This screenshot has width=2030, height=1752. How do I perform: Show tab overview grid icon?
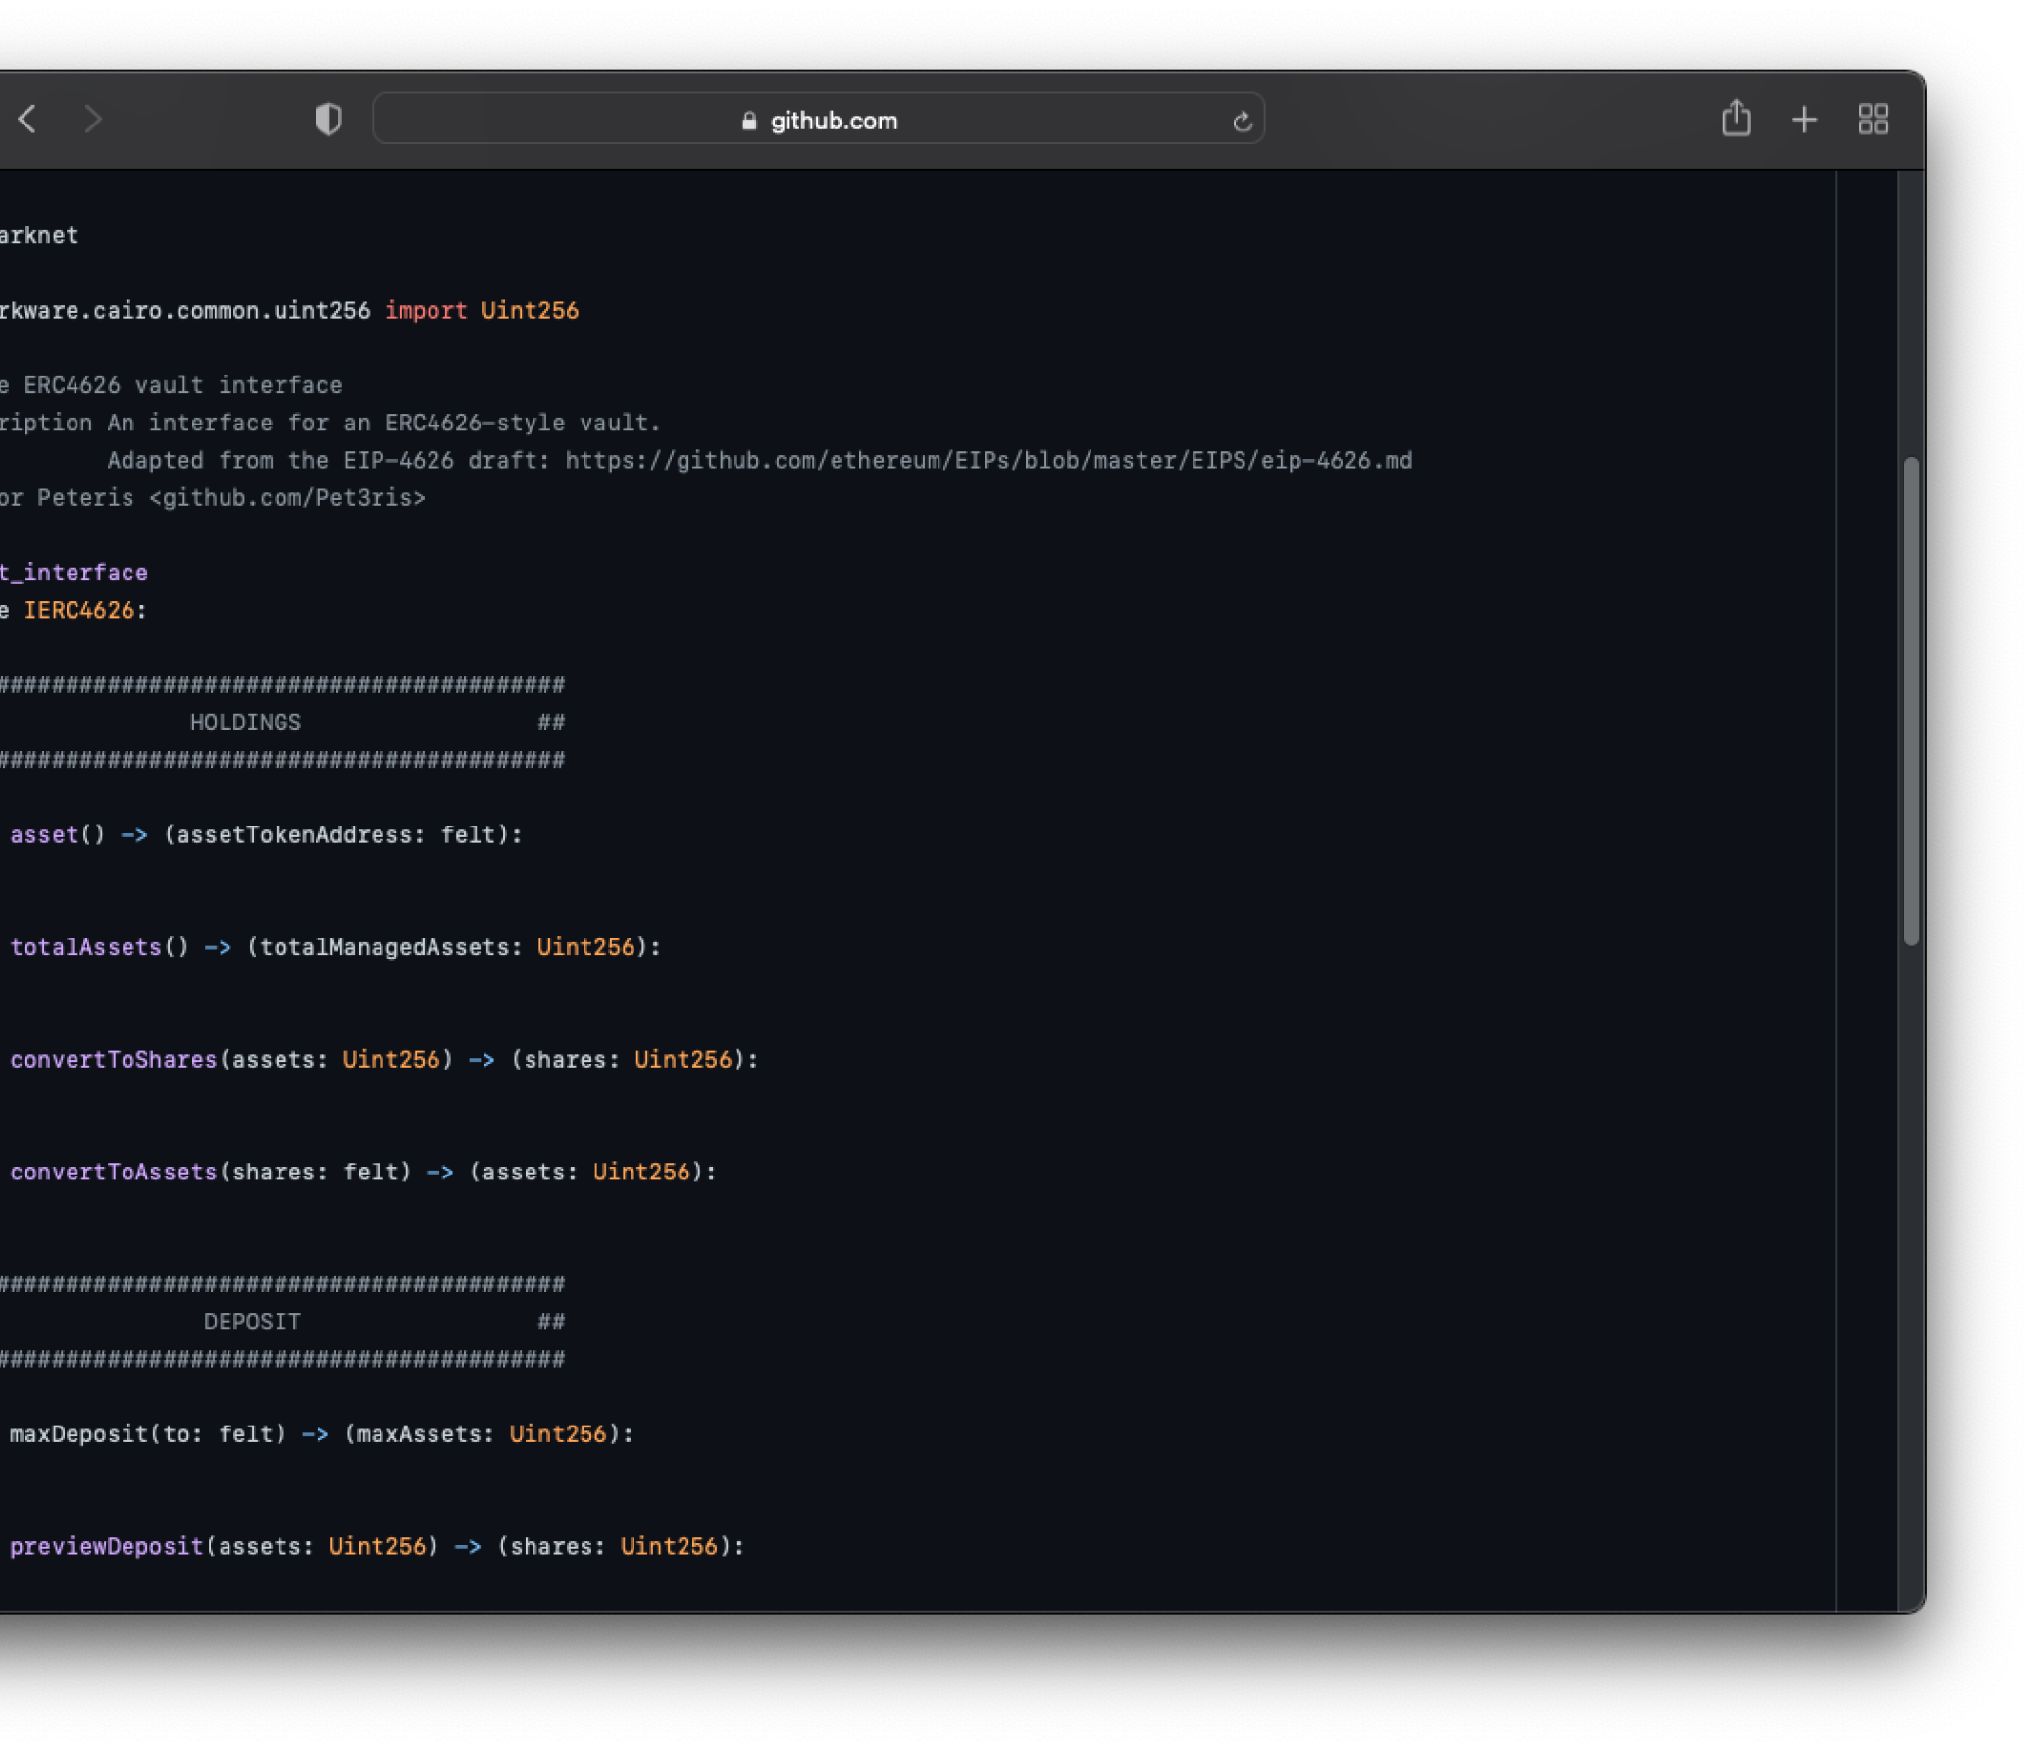(1873, 120)
